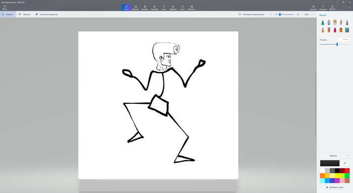The width and height of the screenshot is (353, 193).
Task: Click the Отменить (Undo) button
Action: (x=323, y=8)
